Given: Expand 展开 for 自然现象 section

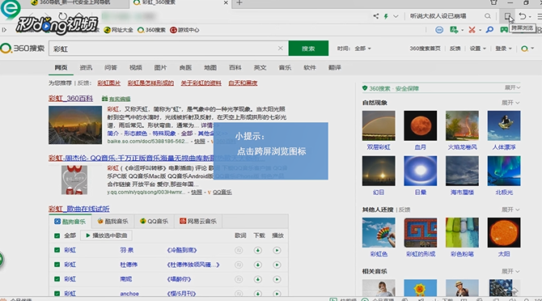Looking at the screenshot, I should [510, 103].
